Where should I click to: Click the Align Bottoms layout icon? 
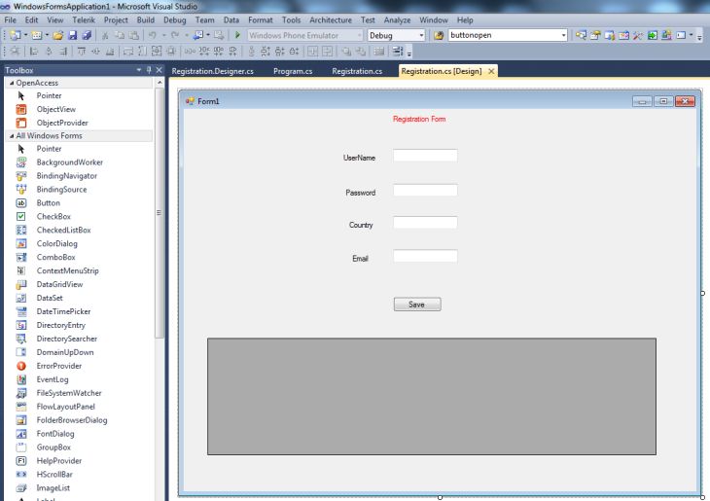click(x=110, y=52)
